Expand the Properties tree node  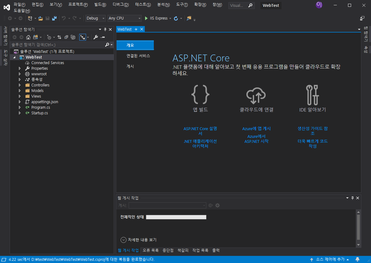20,68
